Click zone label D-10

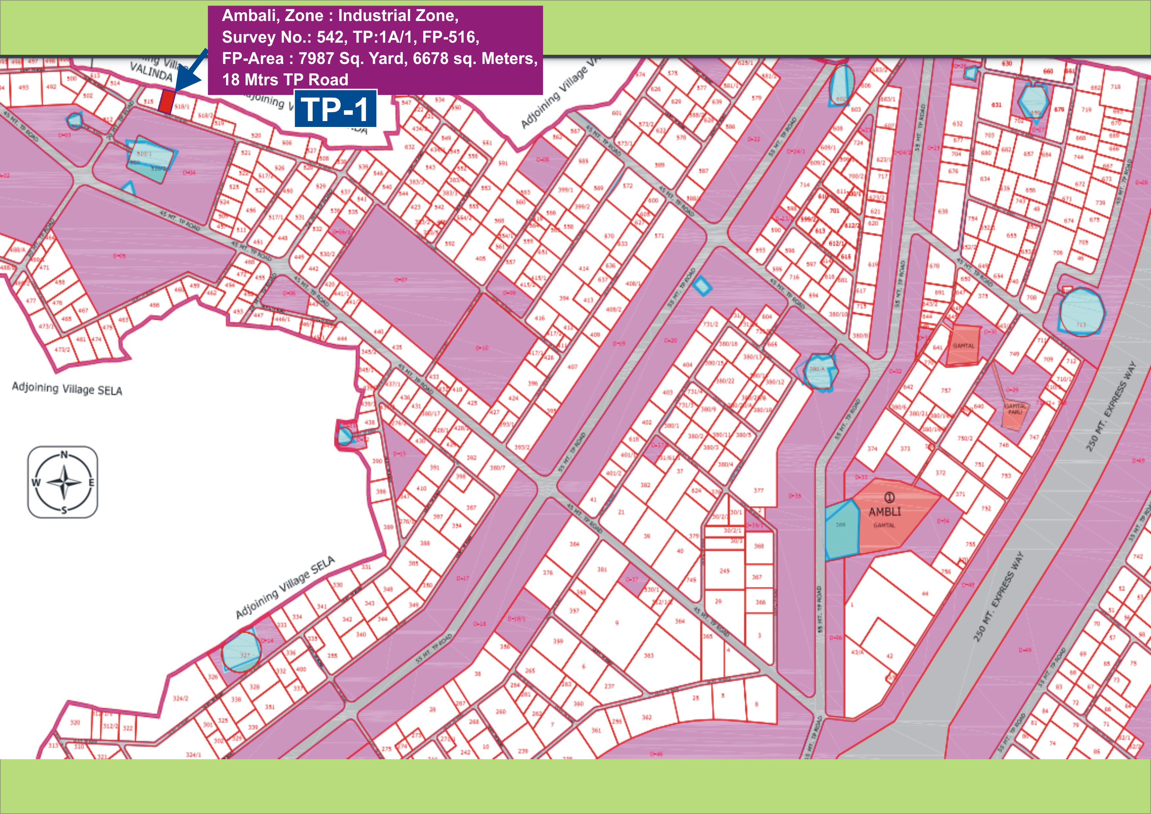(x=482, y=347)
